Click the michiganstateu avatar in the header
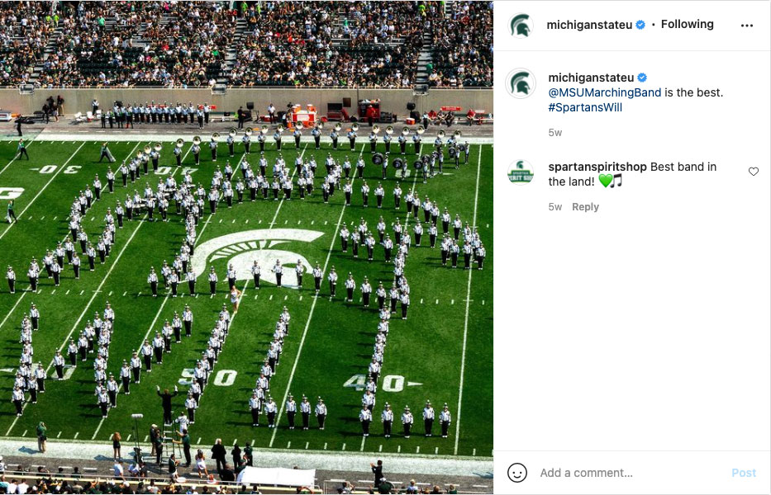 (x=521, y=25)
